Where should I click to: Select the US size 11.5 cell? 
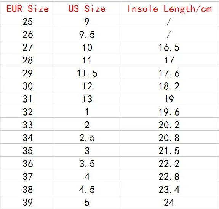click(x=87, y=73)
